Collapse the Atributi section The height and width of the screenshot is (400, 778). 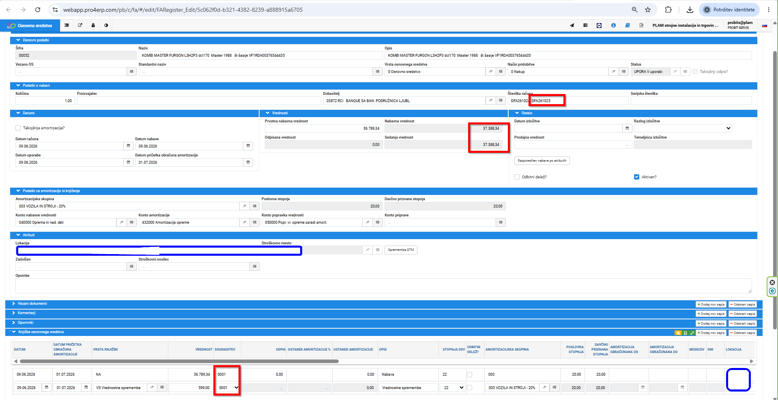(x=18, y=235)
